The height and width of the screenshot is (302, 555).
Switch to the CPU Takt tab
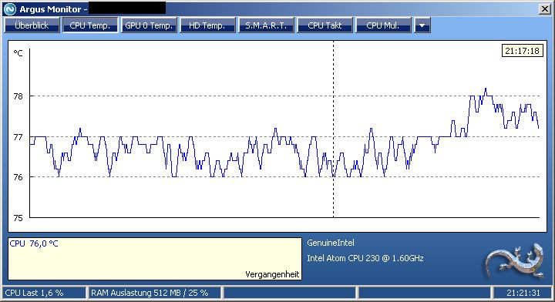(325, 25)
